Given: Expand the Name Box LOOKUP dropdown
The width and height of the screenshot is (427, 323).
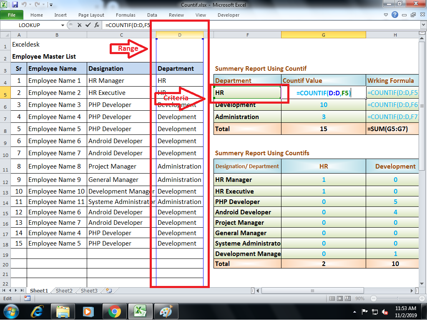Looking at the screenshot, I should coord(63,25).
